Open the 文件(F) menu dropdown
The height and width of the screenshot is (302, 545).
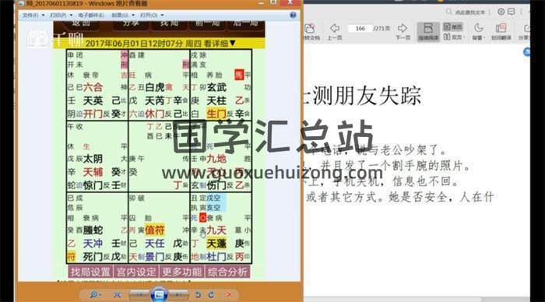pos(33,16)
